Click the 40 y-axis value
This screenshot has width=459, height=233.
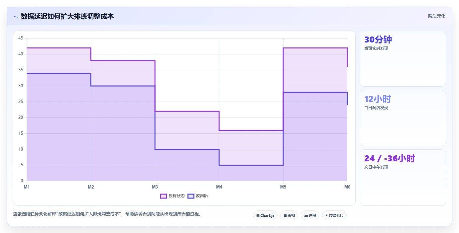point(21,54)
